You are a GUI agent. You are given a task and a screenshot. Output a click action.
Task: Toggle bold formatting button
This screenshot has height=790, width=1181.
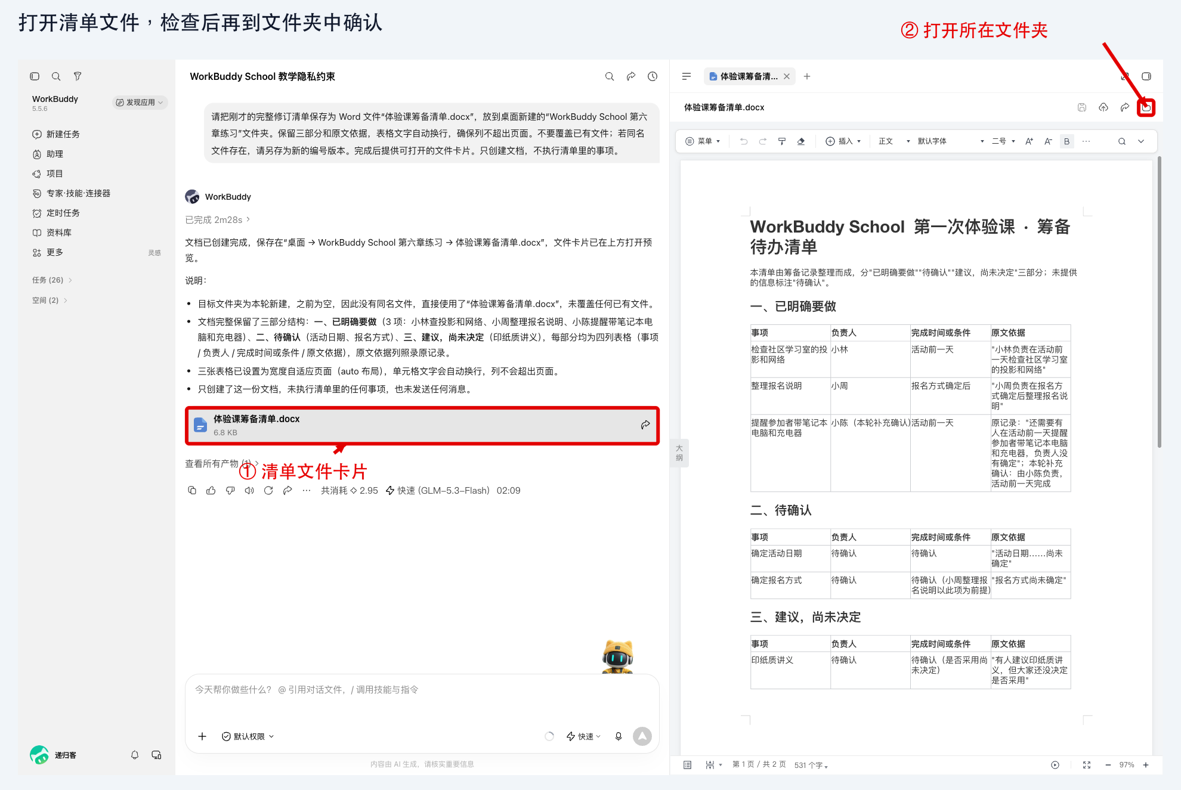click(1067, 141)
